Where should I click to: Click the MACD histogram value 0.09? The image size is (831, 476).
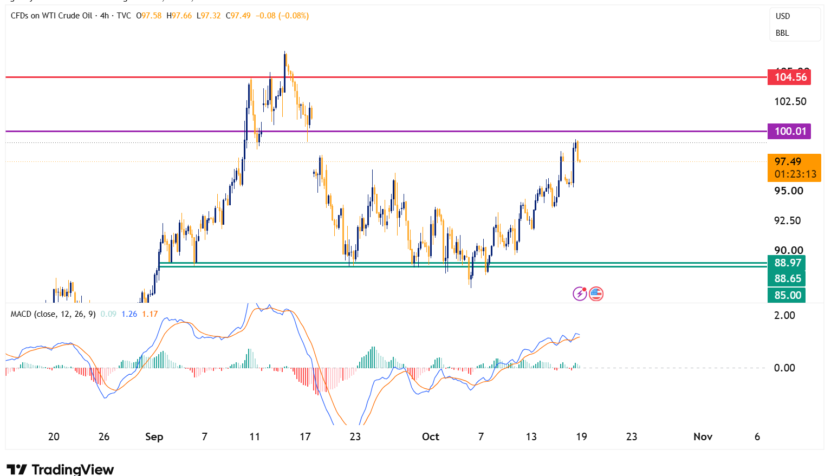pos(108,314)
